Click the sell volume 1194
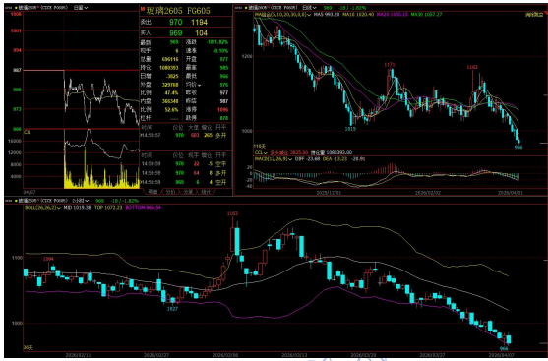Image resolution: width=548 pixels, height=361 pixels. pos(199,22)
